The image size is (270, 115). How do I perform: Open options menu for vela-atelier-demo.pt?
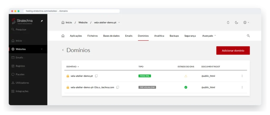(242, 76)
